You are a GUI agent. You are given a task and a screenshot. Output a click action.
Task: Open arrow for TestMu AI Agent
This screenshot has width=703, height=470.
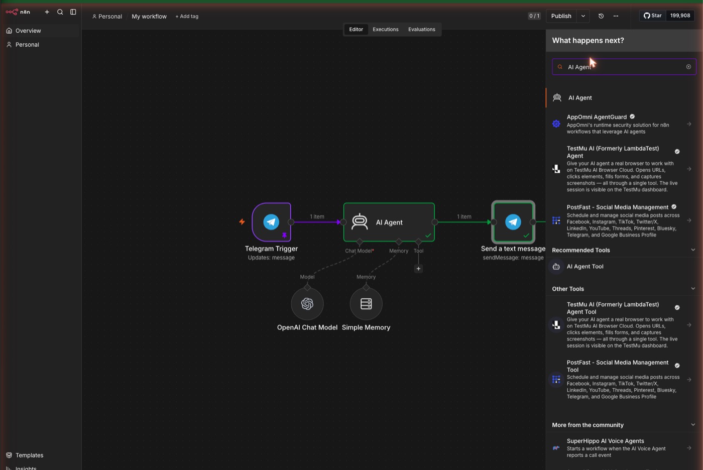click(689, 169)
